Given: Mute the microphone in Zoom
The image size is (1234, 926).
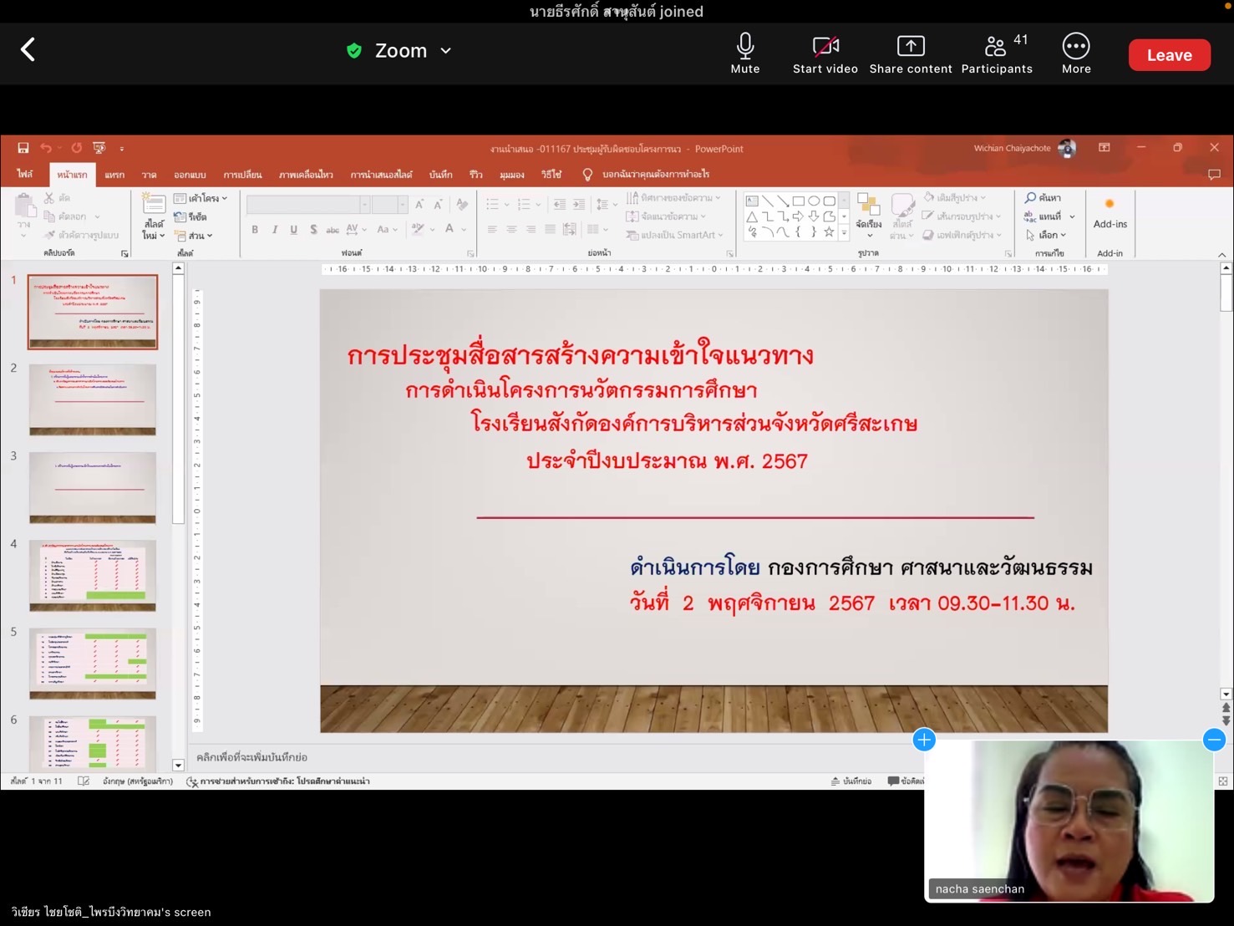Looking at the screenshot, I should (x=744, y=53).
